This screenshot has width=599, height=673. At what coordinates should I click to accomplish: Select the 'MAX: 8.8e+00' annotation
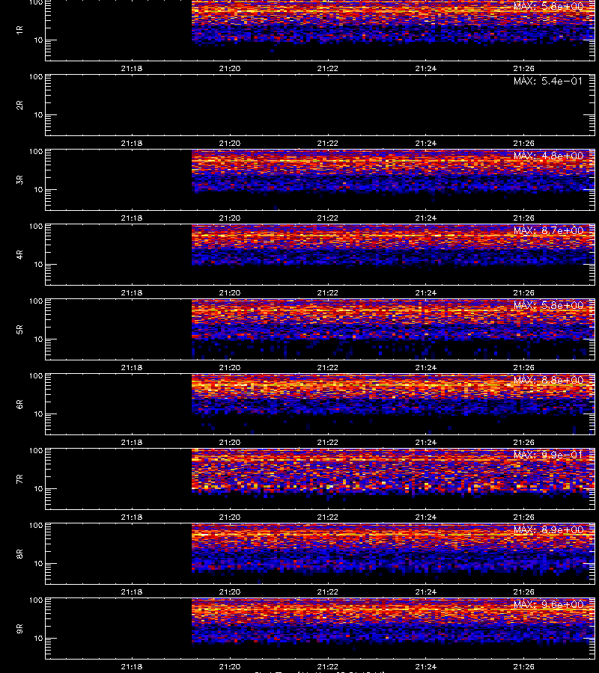(x=548, y=380)
